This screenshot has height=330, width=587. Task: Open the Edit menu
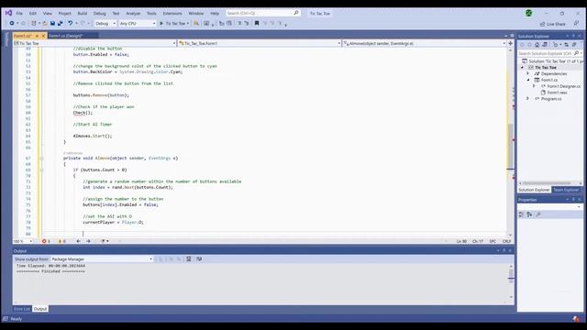pos(33,13)
